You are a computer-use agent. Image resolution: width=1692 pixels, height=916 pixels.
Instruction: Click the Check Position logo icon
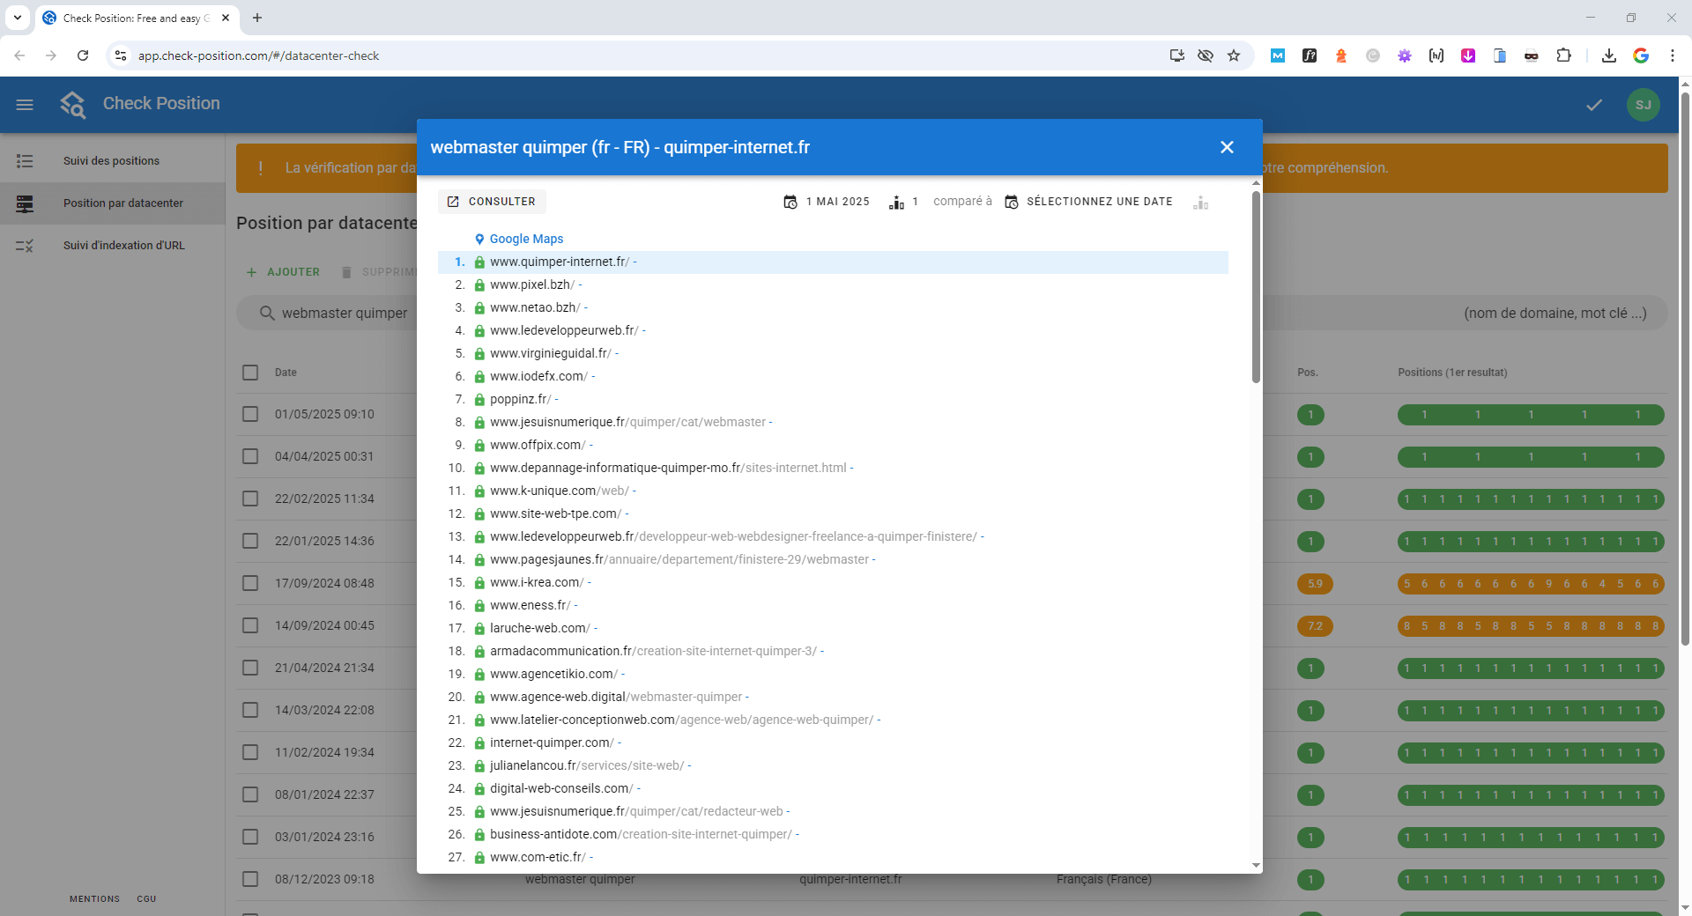73,104
